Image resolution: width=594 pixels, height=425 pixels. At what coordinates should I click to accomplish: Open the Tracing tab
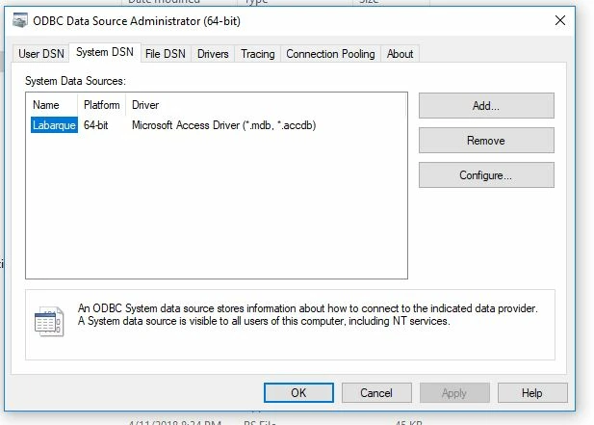258,54
